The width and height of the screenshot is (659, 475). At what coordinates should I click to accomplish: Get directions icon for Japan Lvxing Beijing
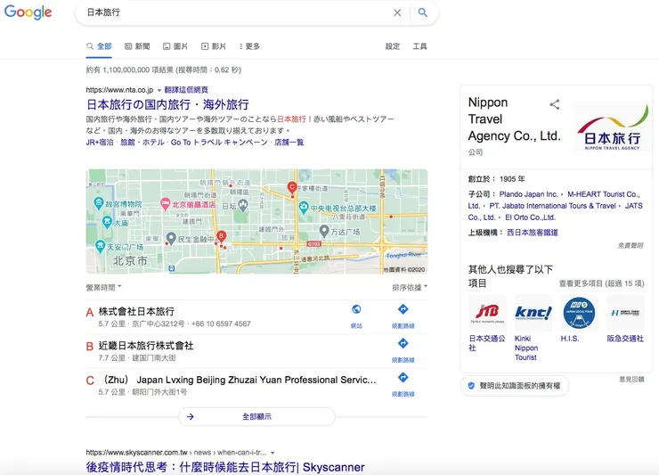[403, 377]
